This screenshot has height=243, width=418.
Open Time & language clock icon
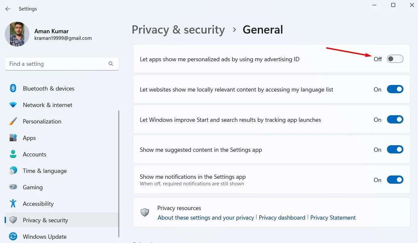click(x=13, y=171)
